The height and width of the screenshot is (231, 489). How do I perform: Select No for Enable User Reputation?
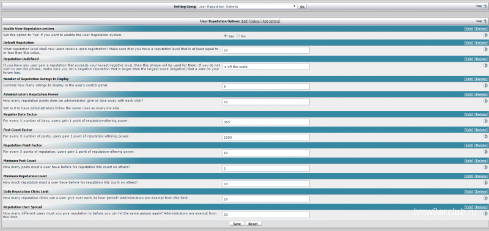click(x=238, y=36)
